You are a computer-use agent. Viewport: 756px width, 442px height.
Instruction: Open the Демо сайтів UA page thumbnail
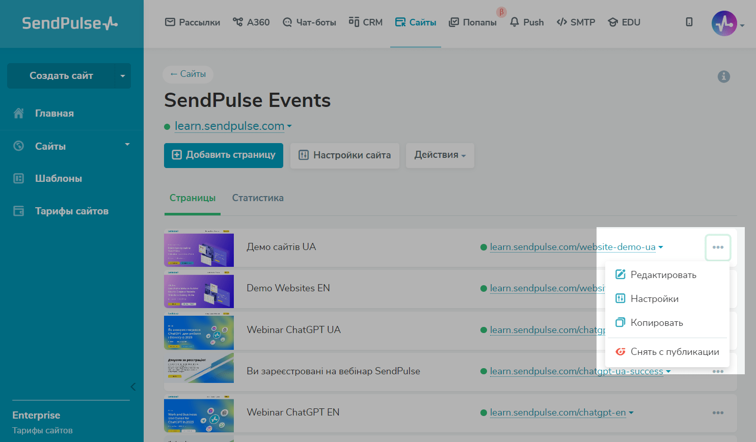[x=199, y=247]
